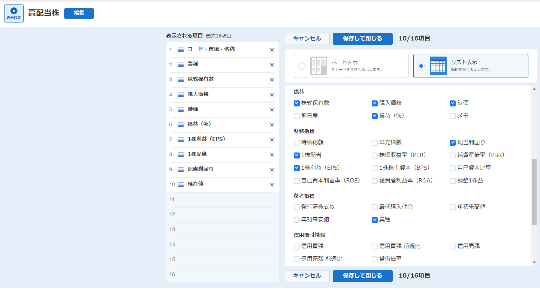The width and height of the screenshot is (540, 290).
Task: Select the リスト表示 radio button
Action: click(x=421, y=66)
